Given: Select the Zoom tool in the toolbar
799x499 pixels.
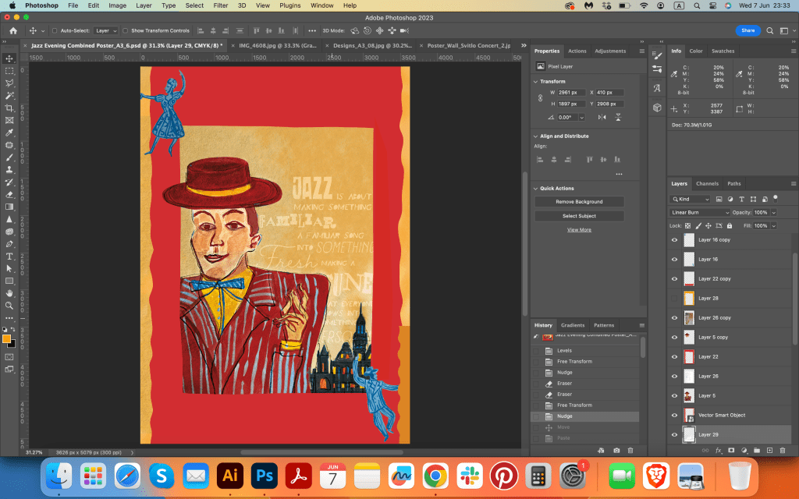Looking at the screenshot, I should coord(9,305).
